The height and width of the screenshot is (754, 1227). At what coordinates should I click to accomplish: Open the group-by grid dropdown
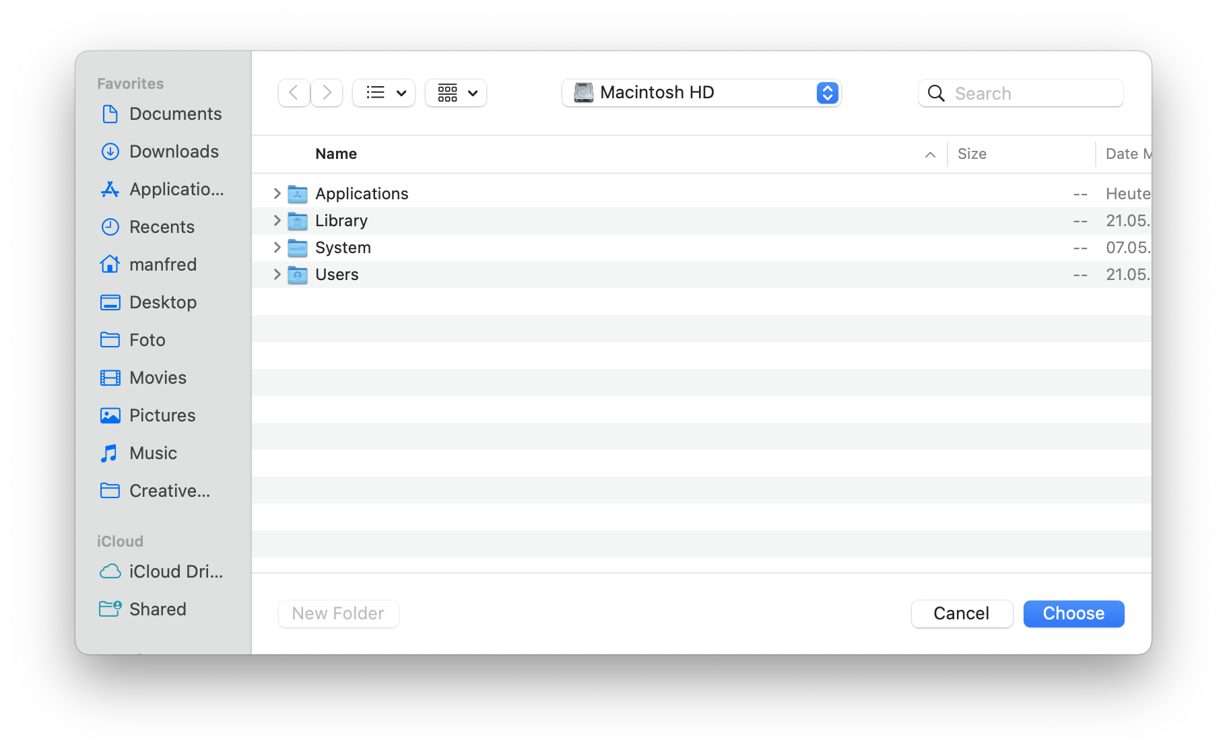[x=456, y=93]
